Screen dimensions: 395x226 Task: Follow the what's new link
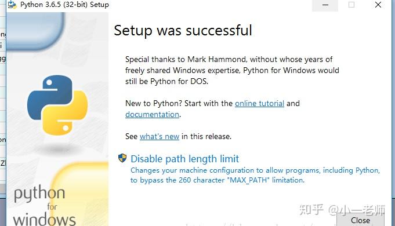click(160, 136)
